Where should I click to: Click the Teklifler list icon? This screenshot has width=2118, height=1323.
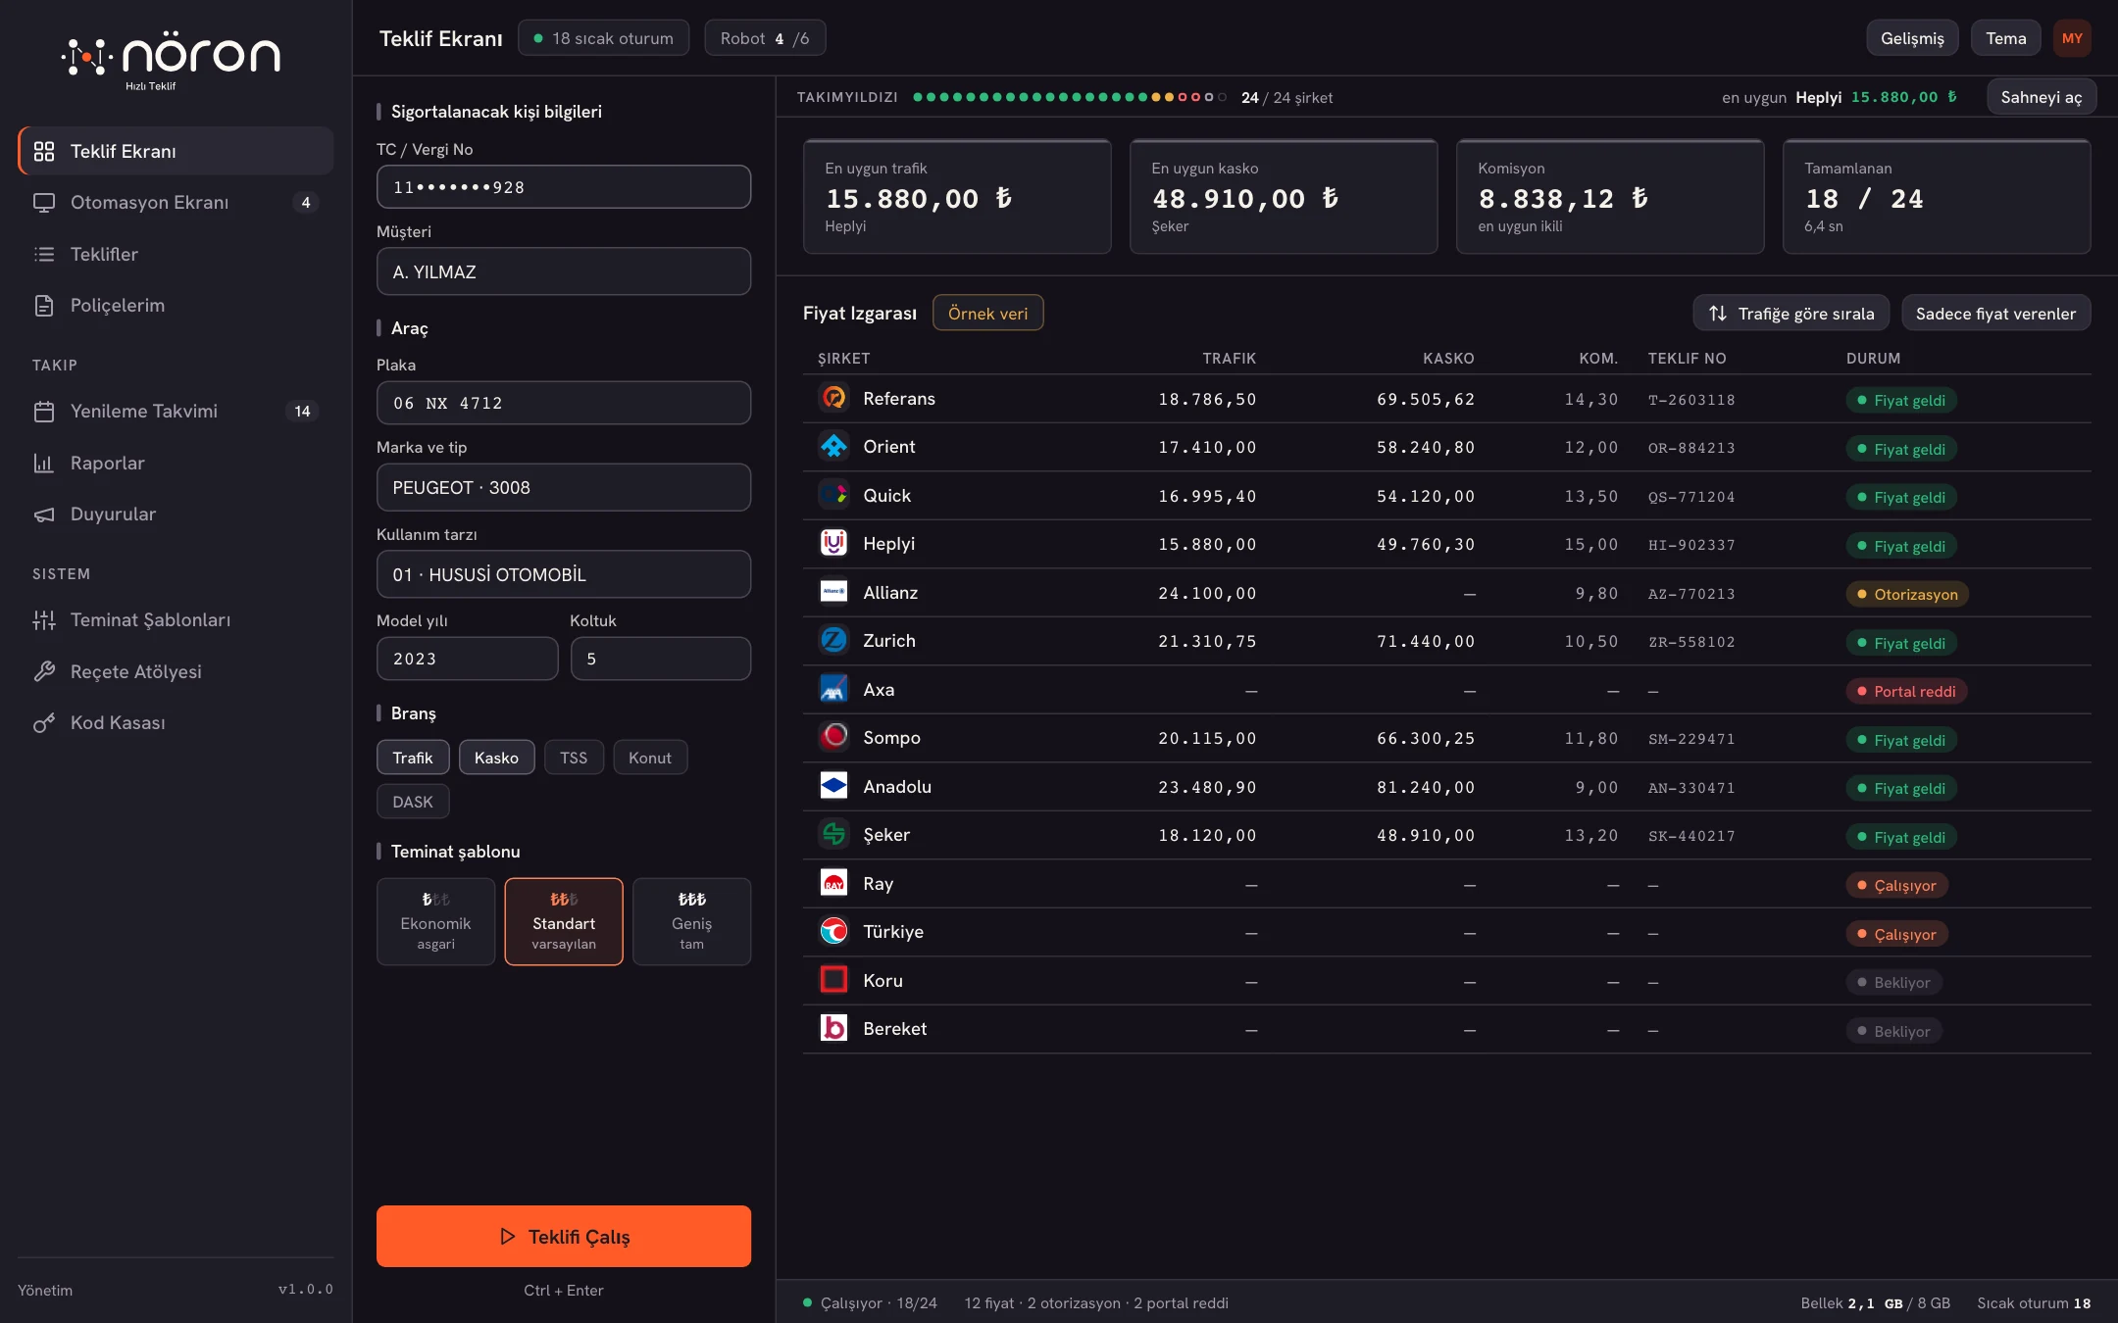(44, 255)
